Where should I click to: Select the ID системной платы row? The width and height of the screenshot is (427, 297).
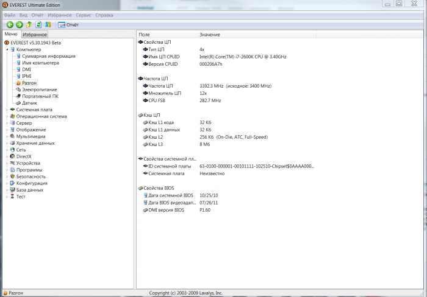[226, 166]
